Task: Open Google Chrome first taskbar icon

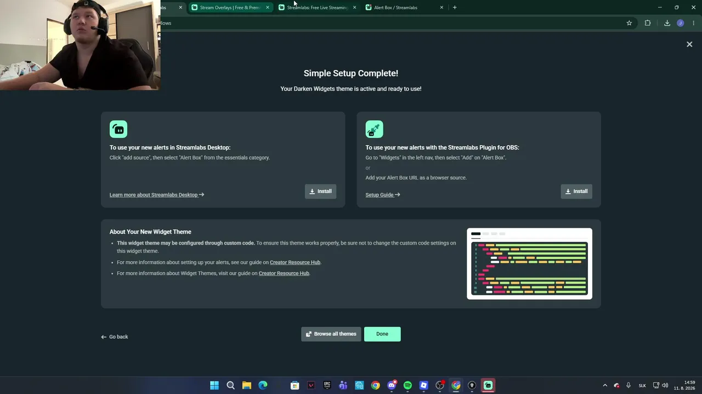Action: [x=375, y=385]
